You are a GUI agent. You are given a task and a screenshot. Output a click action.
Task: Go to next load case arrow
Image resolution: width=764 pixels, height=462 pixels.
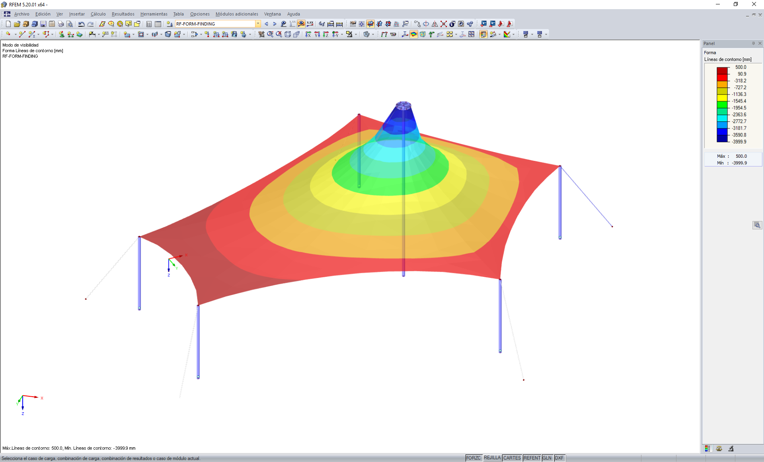275,24
